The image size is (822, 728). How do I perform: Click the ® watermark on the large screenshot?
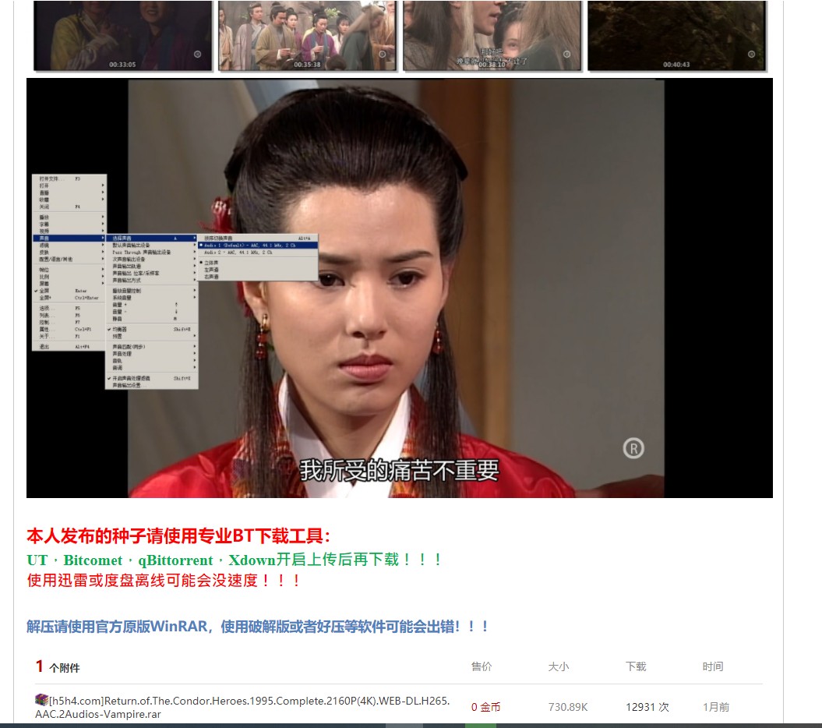(x=633, y=448)
